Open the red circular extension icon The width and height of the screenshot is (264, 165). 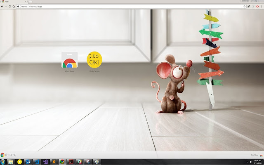257,7
